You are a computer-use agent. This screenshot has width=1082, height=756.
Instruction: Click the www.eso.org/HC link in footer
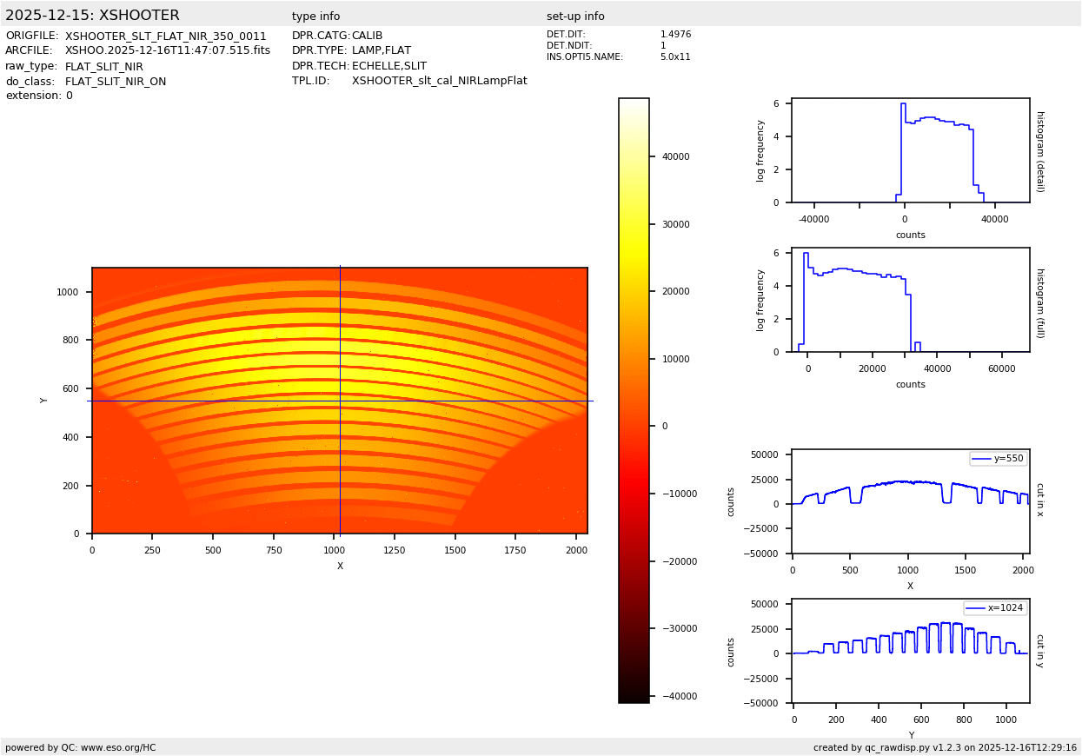coord(117,747)
